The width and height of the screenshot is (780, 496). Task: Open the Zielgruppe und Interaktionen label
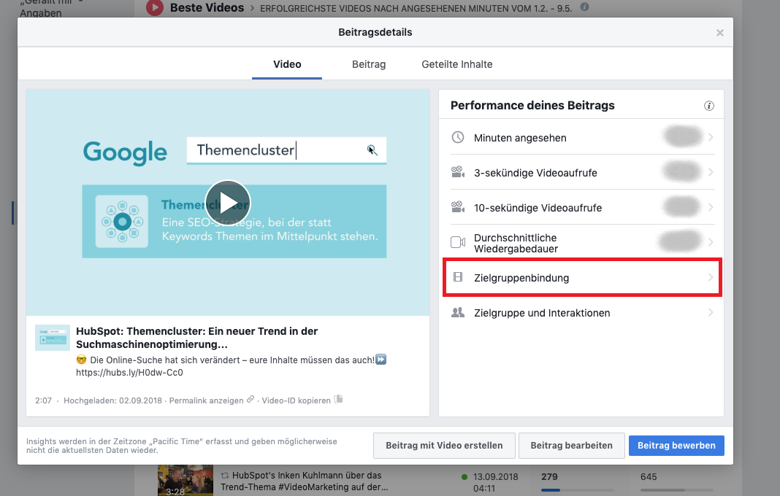(x=542, y=313)
